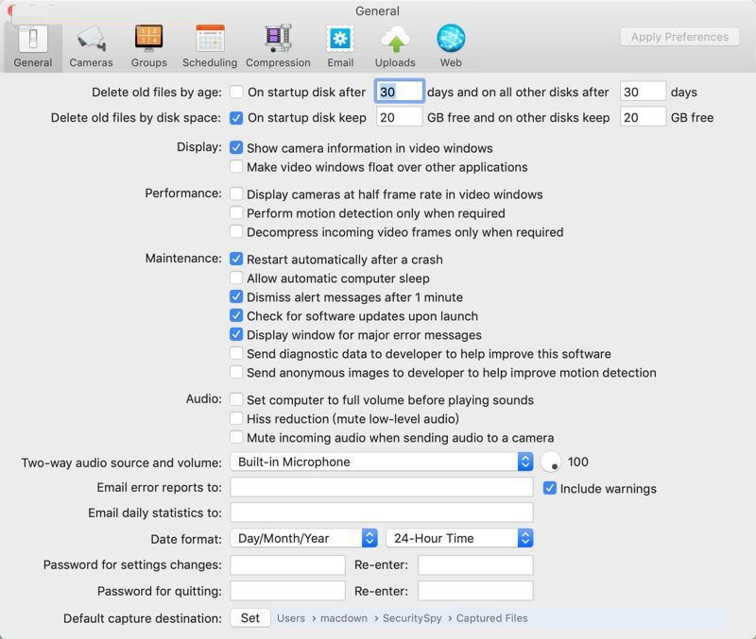This screenshot has height=639, width=756.
Task: Uncheck Include warnings checkbox
Action: click(550, 488)
